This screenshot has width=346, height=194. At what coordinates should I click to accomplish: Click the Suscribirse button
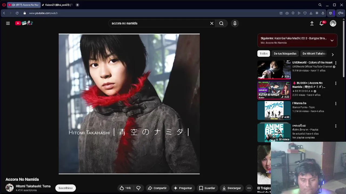coord(65,188)
